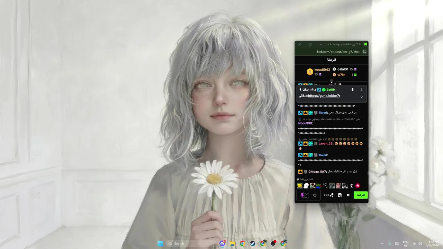Click username Jalal01 in leaderboard
Screen dimensions: 443x249
(343, 69)
